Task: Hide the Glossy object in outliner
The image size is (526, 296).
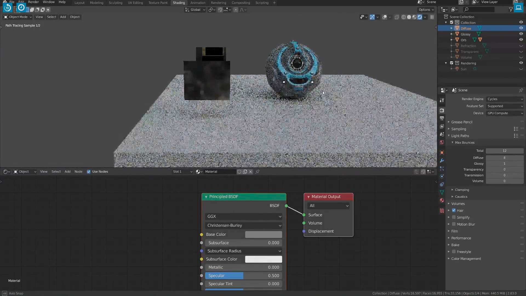Action: click(x=521, y=34)
